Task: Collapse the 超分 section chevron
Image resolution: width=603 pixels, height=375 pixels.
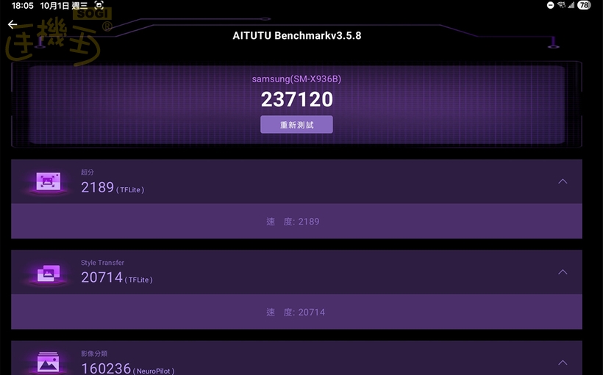Action: point(563,181)
